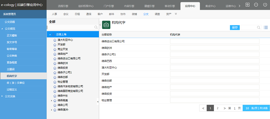Collapse the 泛微上海 root node
270x119 pixels.
pyautogui.click(x=50, y=34)
